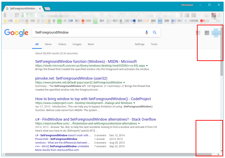
Task: Click the '3 answers' count text
Action: coord(100,135)
